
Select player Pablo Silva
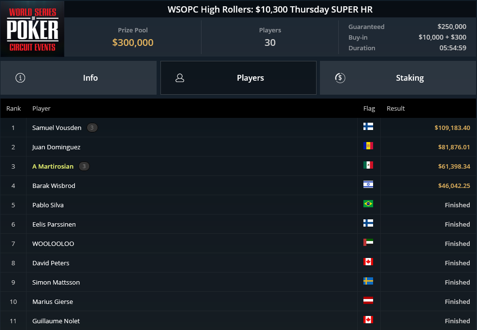pyautogui.click(x=48, y=205)
